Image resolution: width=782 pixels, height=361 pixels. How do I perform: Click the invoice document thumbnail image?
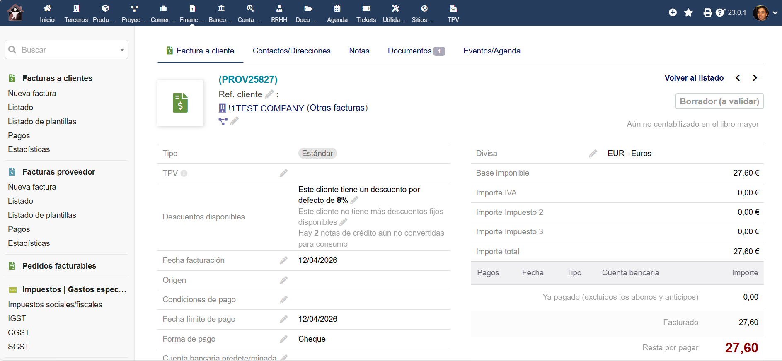(180, 103)
